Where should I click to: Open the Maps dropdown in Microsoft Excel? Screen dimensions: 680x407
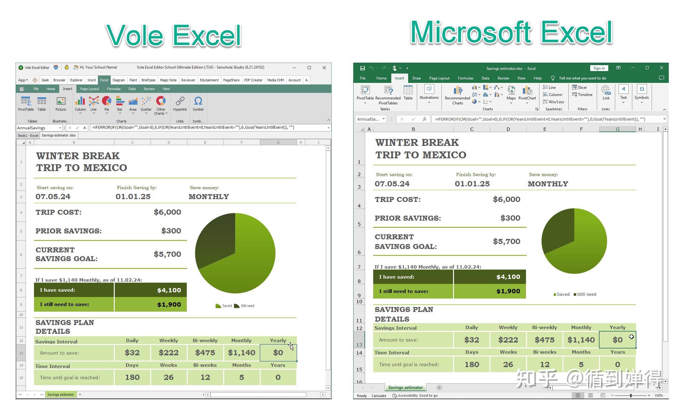point(511,103)
